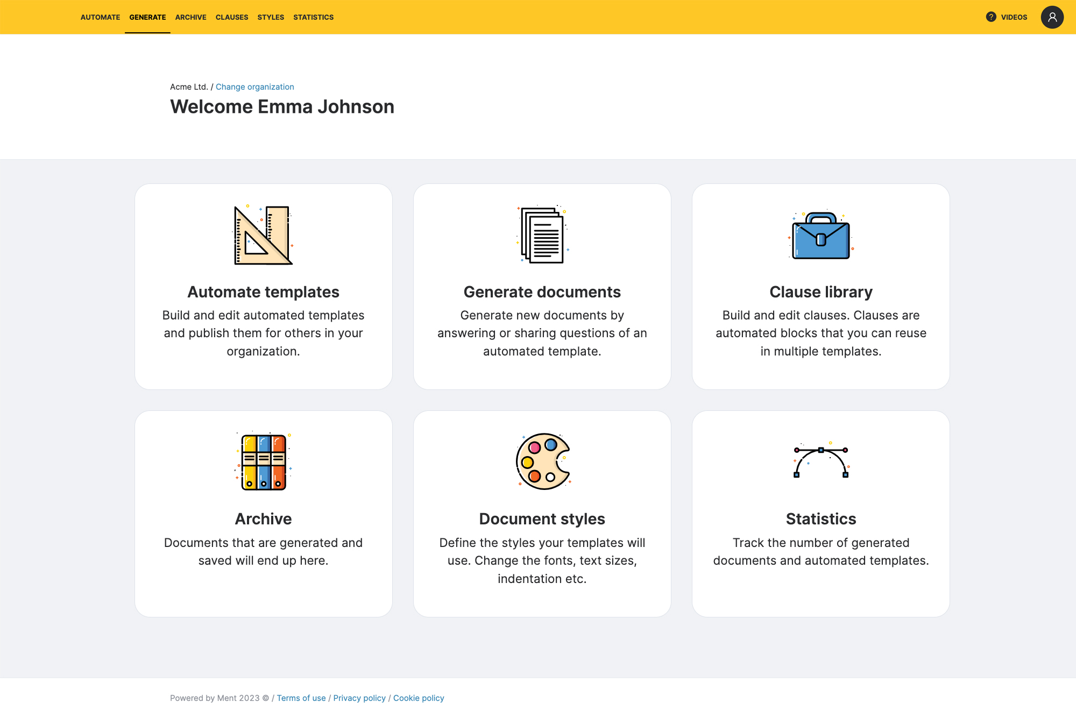Click the stacked papers Generate documents icon
The width and height of the screenshot is (1076, 718).
tap(542, 235)
